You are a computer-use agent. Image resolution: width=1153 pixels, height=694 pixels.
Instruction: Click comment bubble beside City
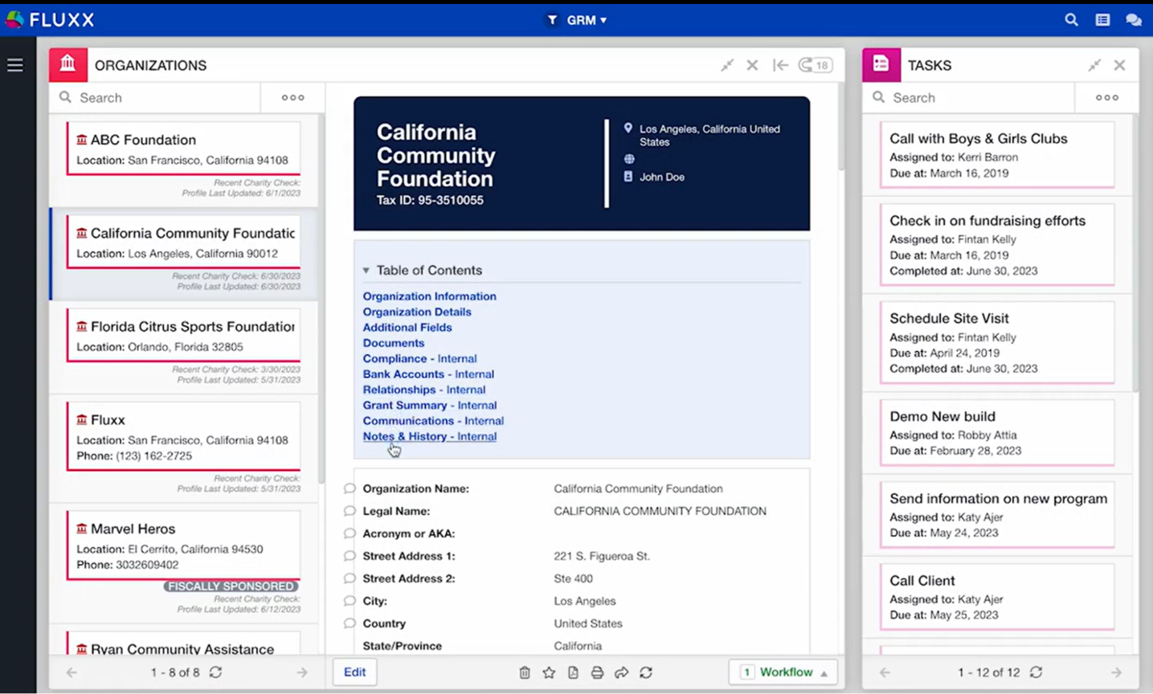(350, 601)
